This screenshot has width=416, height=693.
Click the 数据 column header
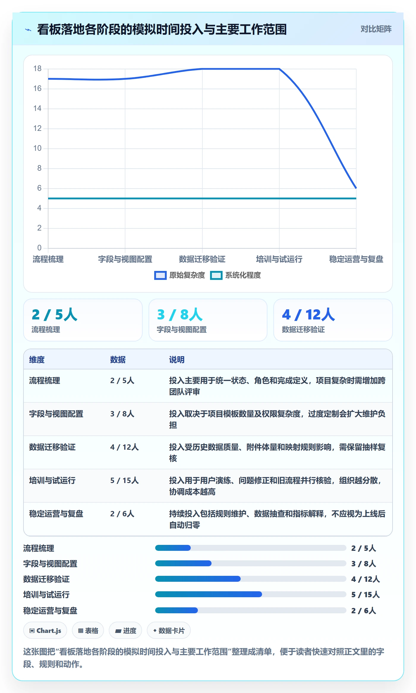click(118, 360)
